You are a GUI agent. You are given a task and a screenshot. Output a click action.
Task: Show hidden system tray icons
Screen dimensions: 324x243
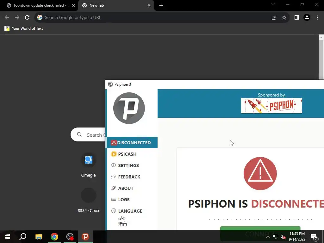click(x=268, y=237)
